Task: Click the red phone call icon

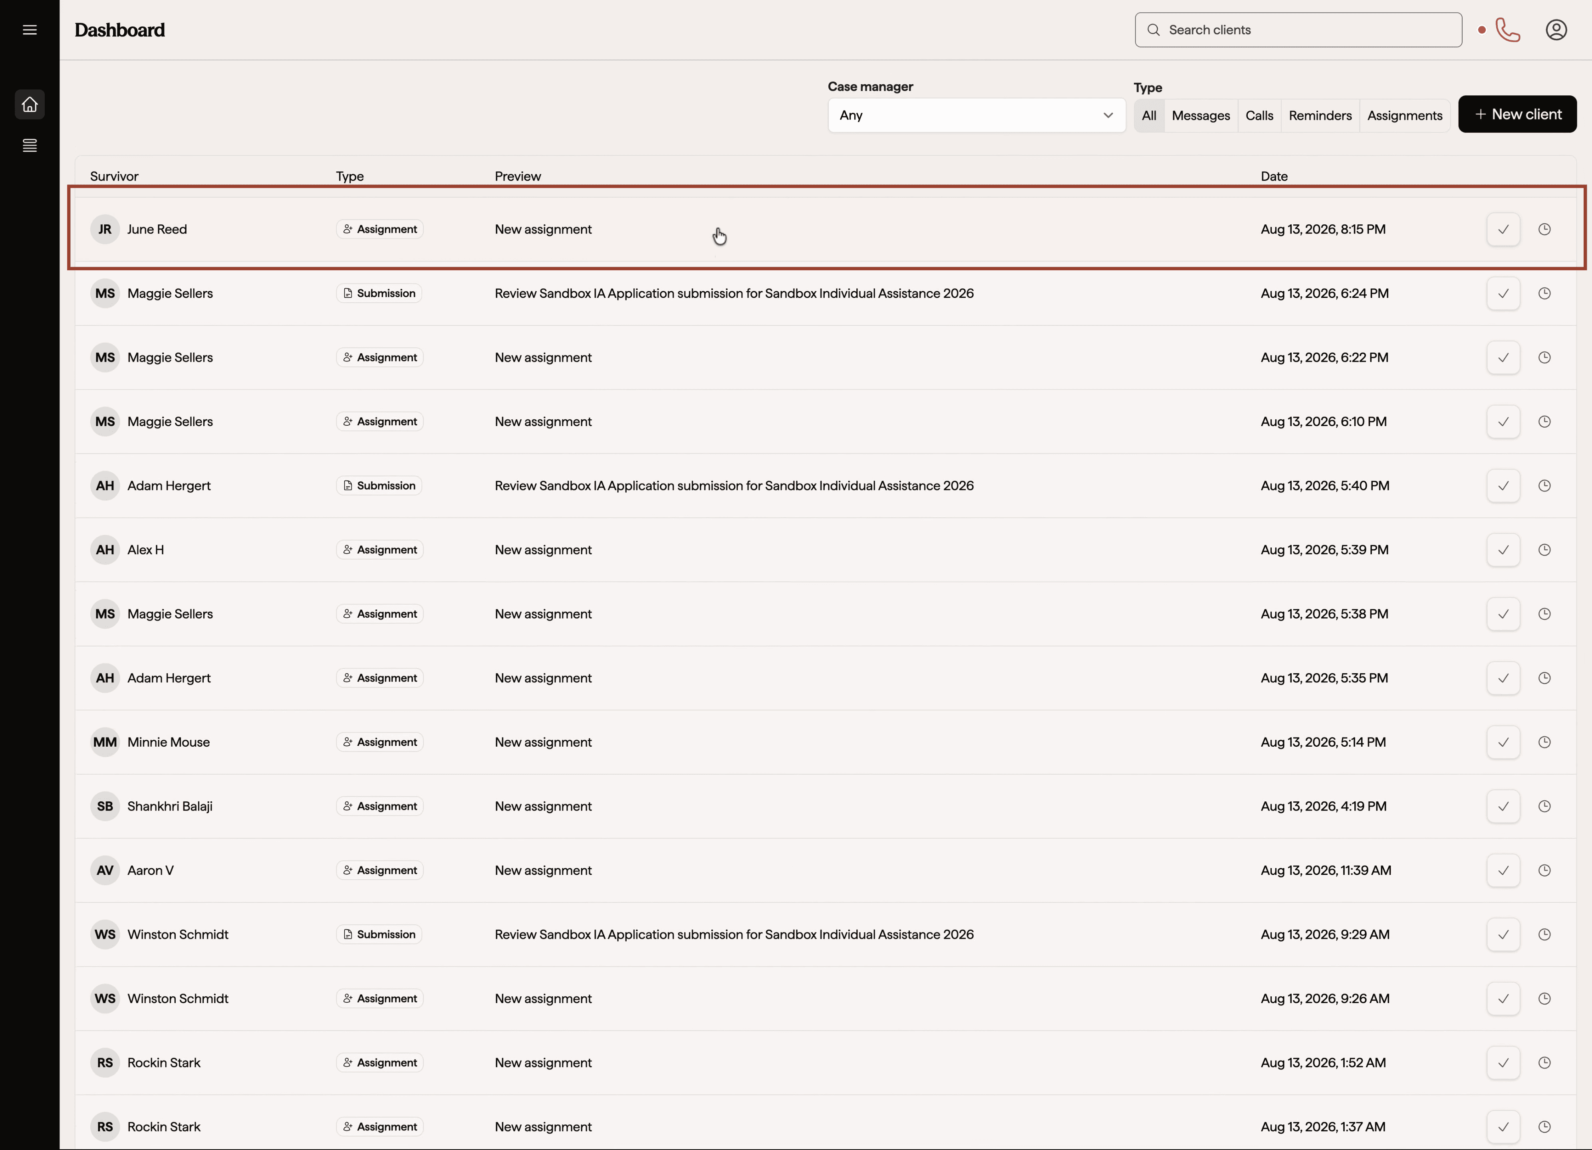Action: coord(1508,30)
